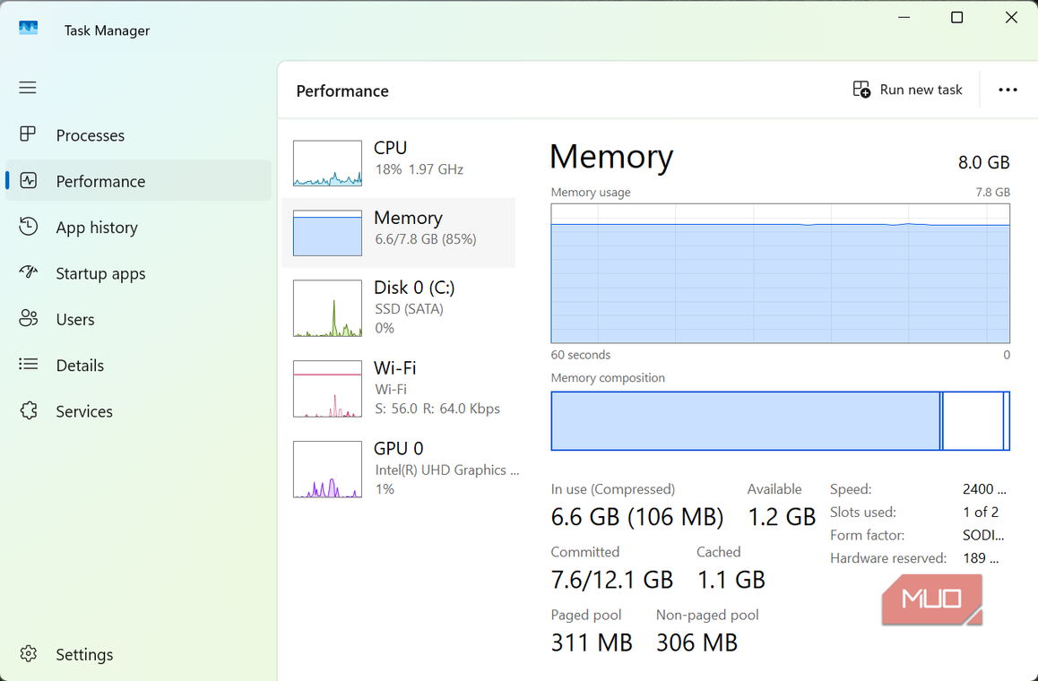Viewport: 1038px width, 681px height.
Task: Click the Wi-Fi resource heading
Action: tap(395, 368)
